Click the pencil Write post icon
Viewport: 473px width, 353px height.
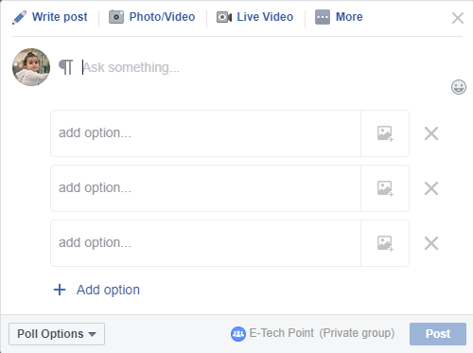pos(20,17)
